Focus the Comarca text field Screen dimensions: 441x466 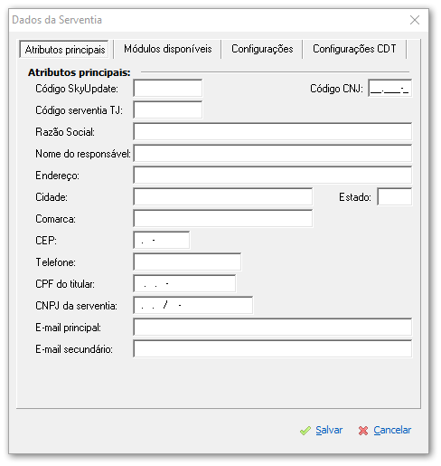[223, 218]
